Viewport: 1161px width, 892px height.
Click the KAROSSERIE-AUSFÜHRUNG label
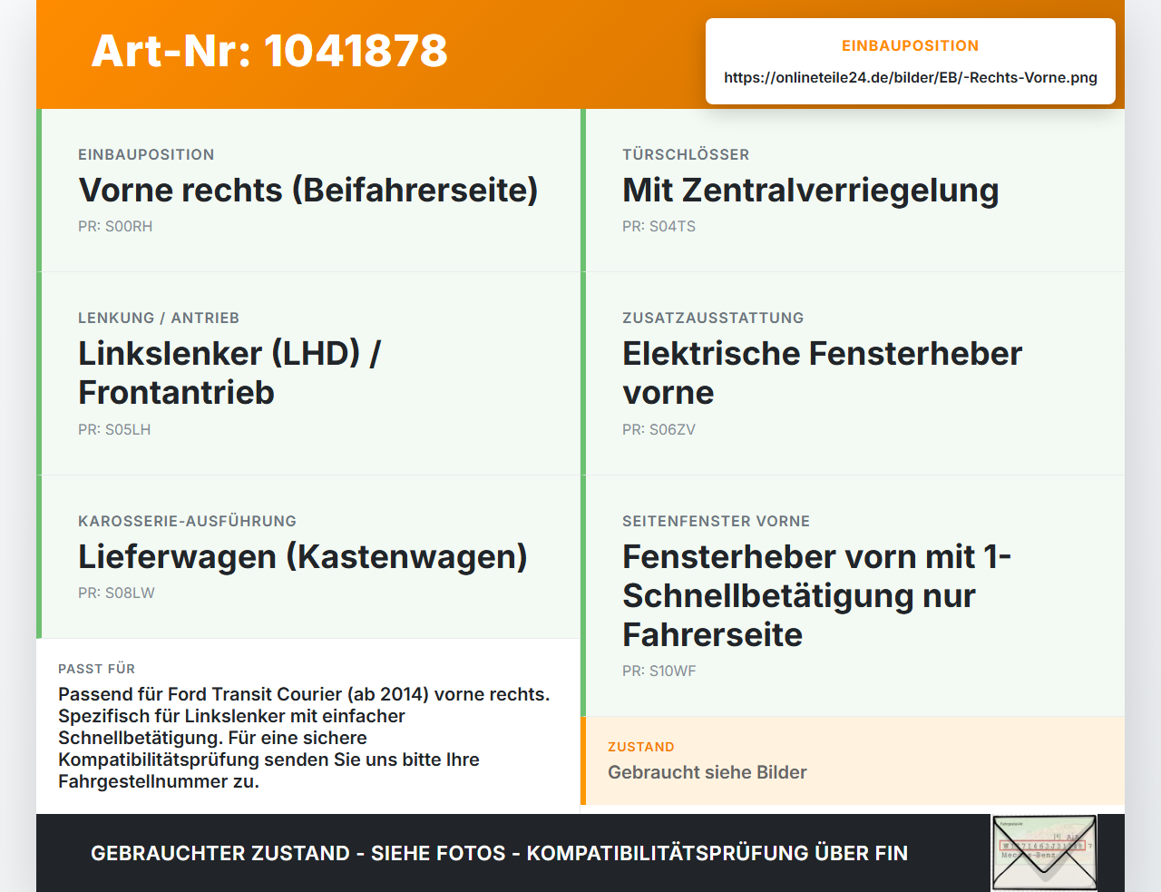coord(188,522)
